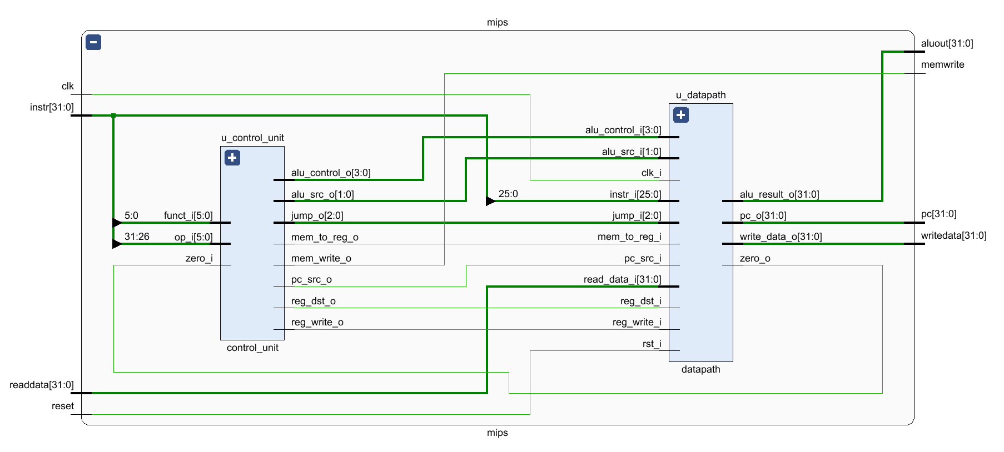This screenshot has width=1004, height=452.
Task: Expand the u_control_unit block
Action: click(x=232, y=158)
